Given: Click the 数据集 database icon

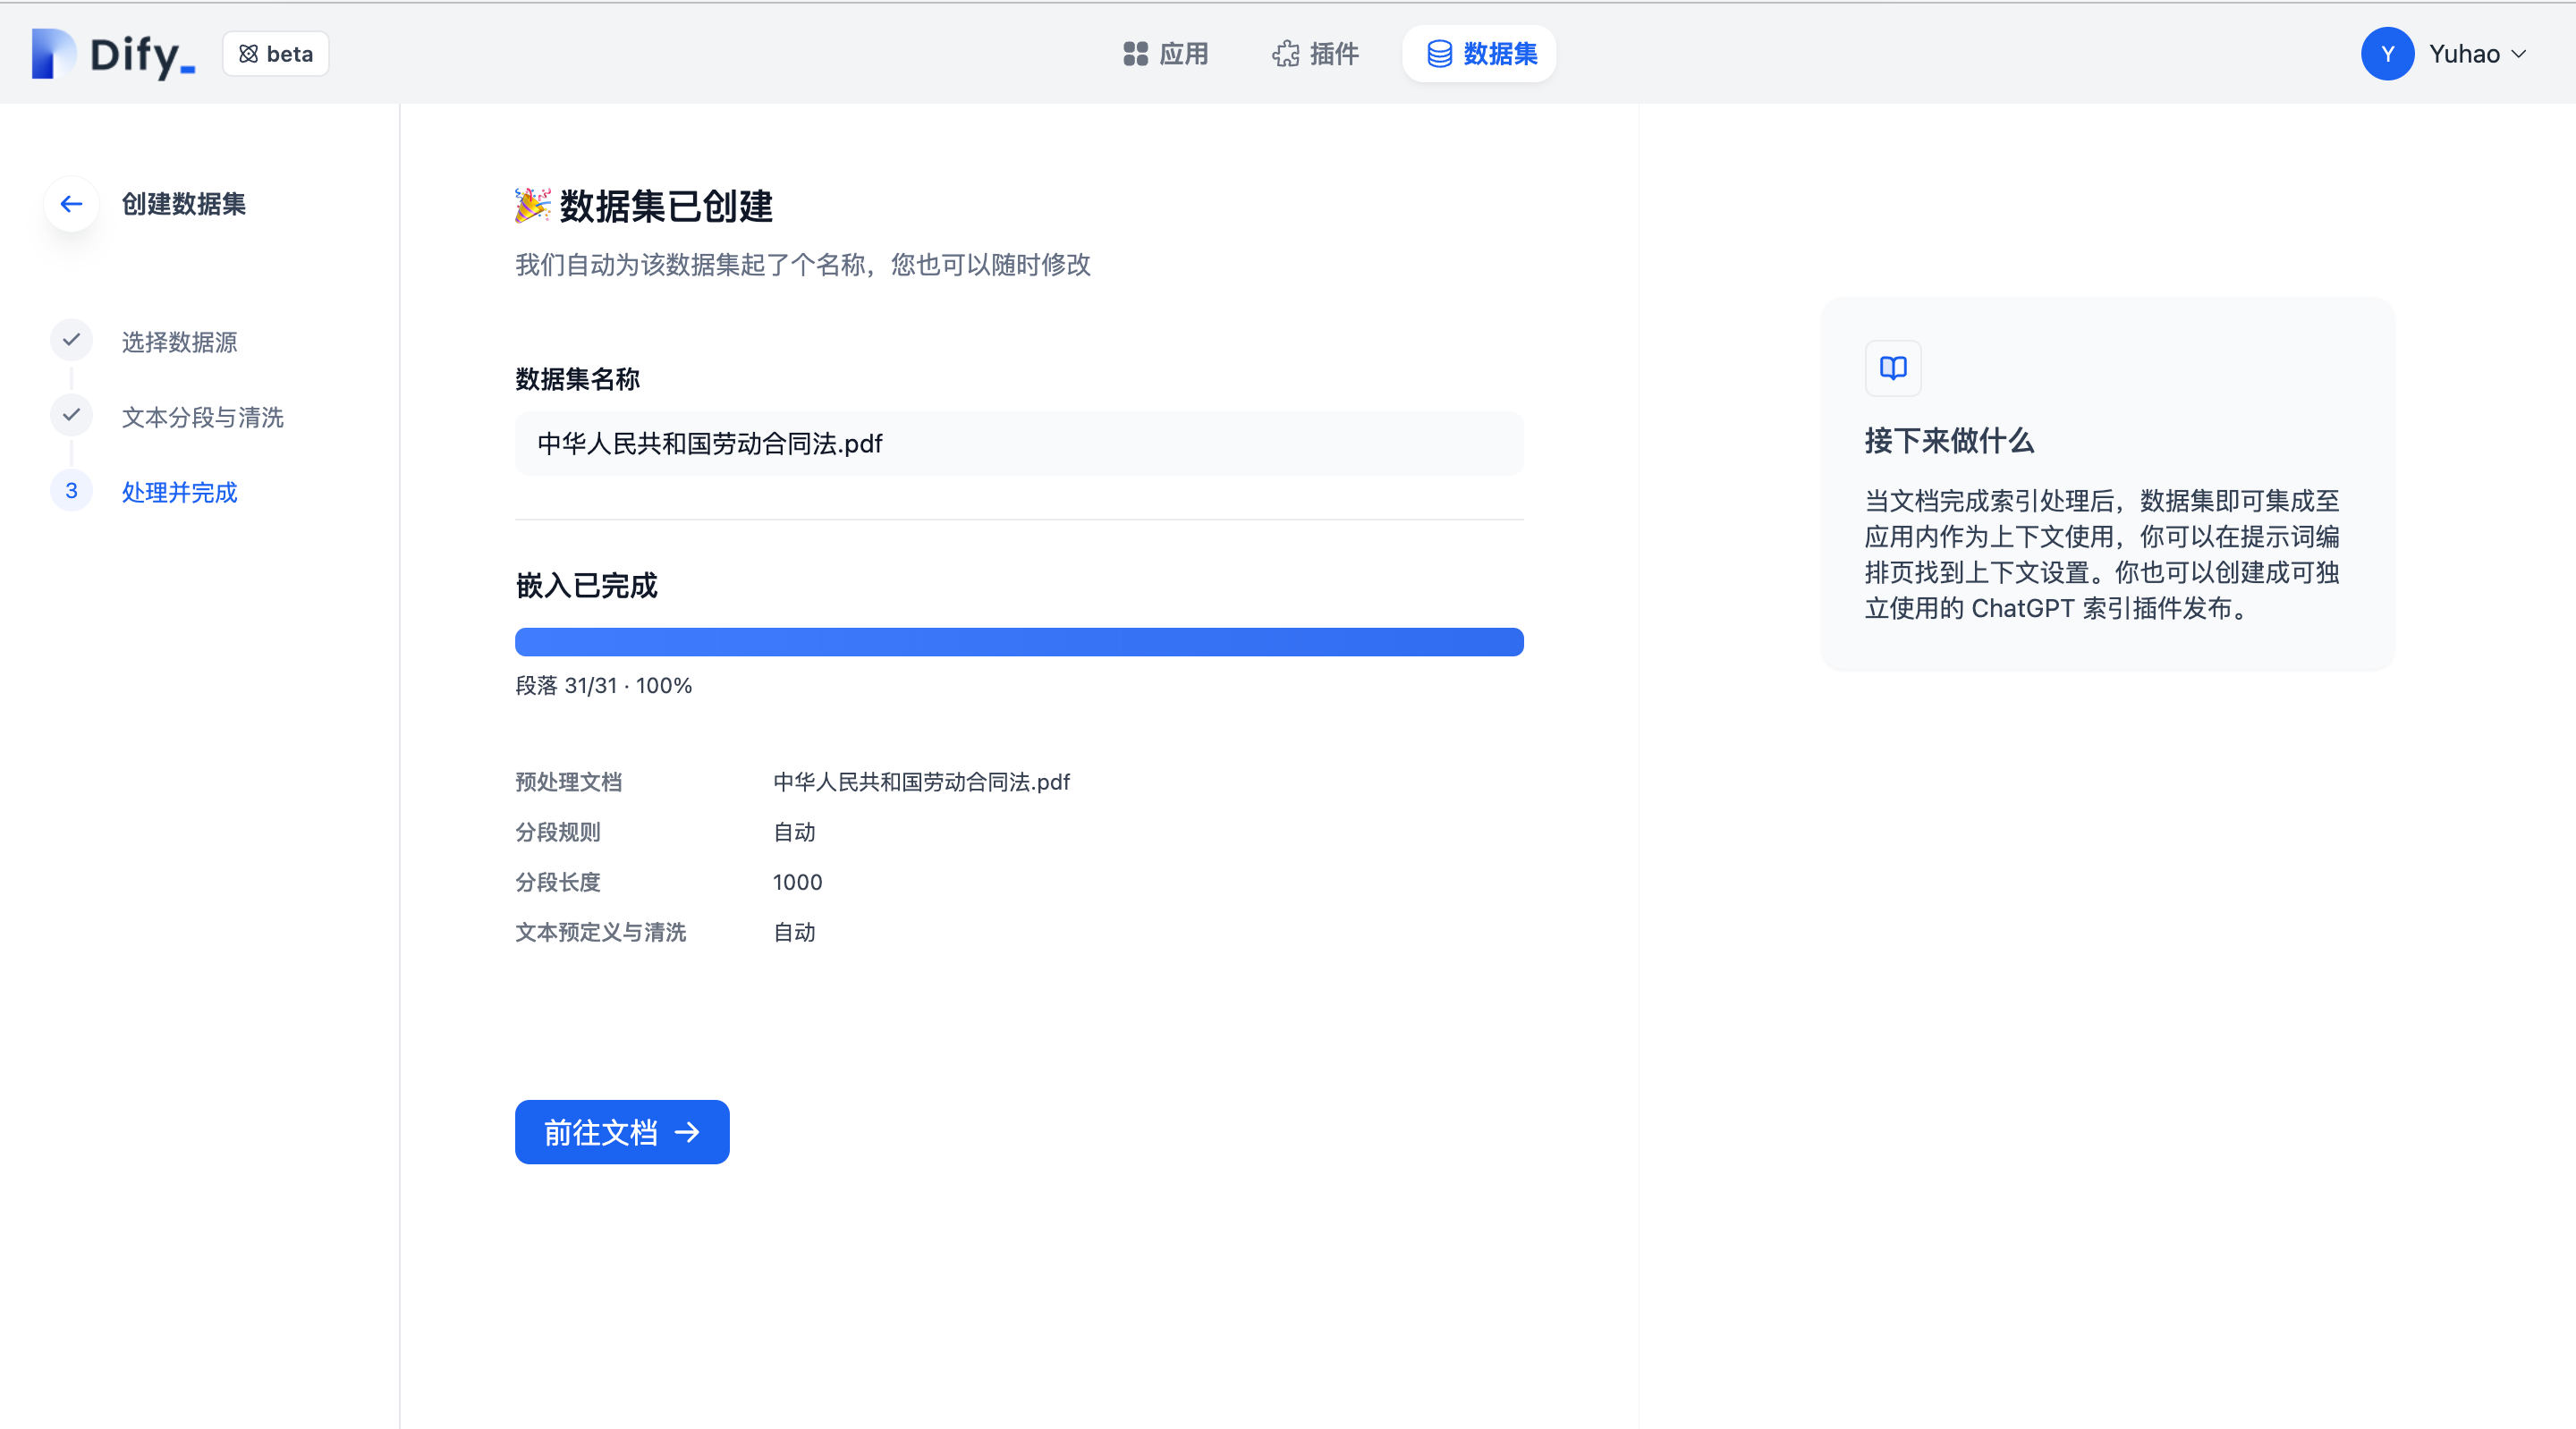Looking at the screenshot, I should [x=1440, y=54].
